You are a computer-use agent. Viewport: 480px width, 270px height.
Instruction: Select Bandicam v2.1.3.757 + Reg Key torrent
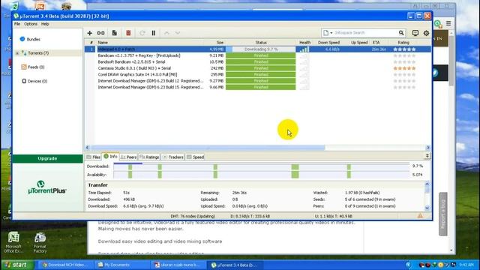[139, 55]
